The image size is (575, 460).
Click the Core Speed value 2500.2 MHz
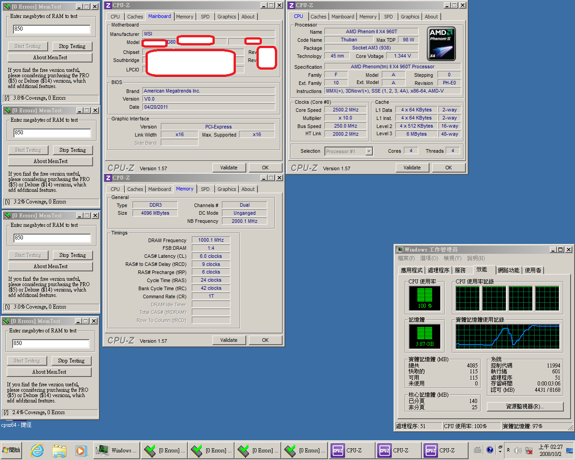coord(345,110)
